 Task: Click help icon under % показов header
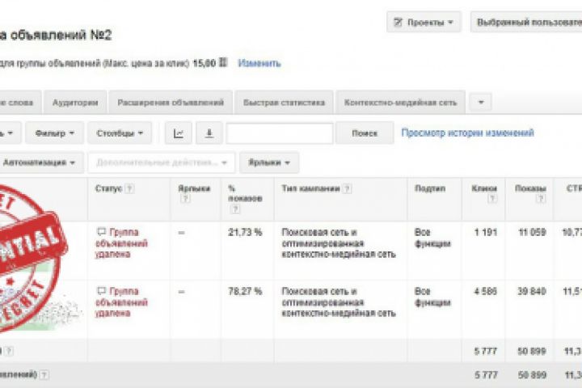point(234,209)
